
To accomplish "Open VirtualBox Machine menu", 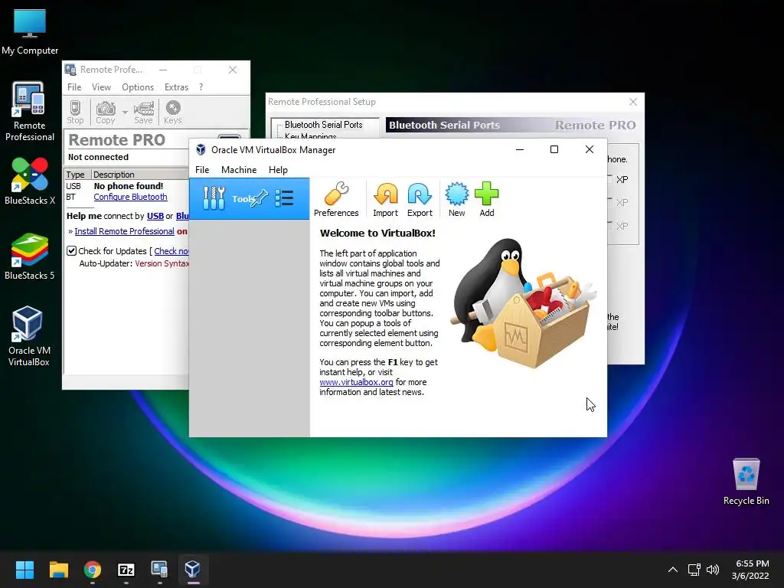I will click(239, 170).
